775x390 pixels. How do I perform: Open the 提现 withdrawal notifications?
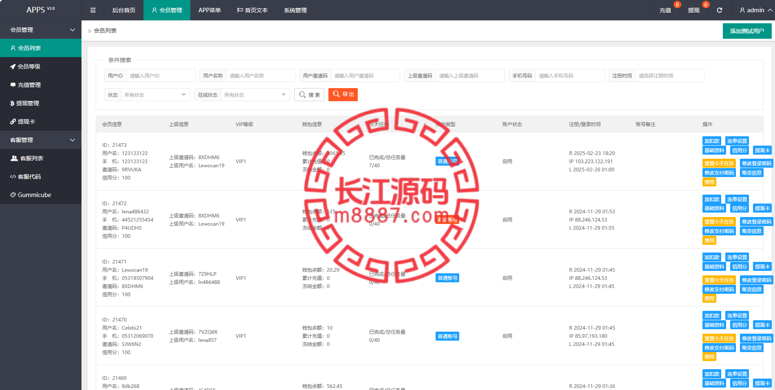coord(694,10)
